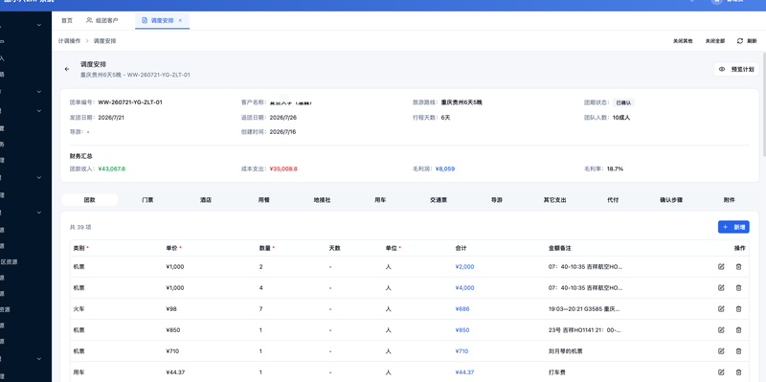Open the 门票 category tab
Image resolution: width=766 pixels, height=382 pixels.
(147, 200)
